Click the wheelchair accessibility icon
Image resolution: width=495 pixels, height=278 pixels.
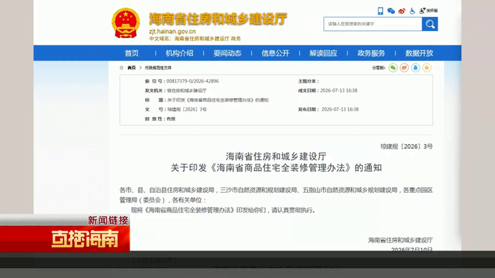[412, 11]
